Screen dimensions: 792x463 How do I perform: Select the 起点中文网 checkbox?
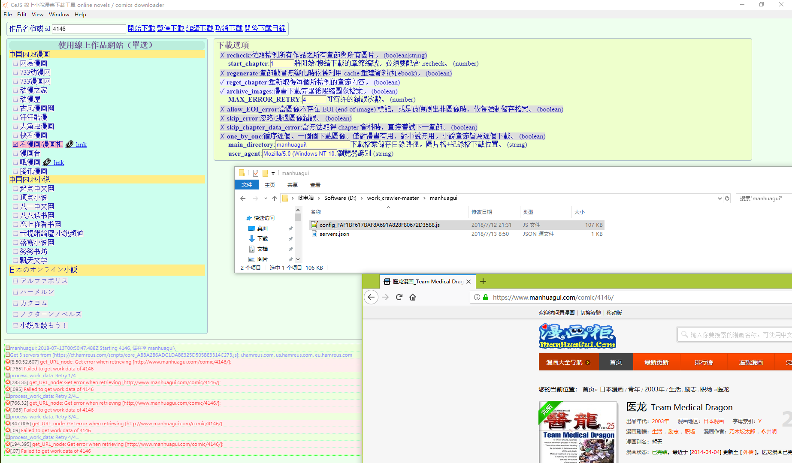coord(15,188)
